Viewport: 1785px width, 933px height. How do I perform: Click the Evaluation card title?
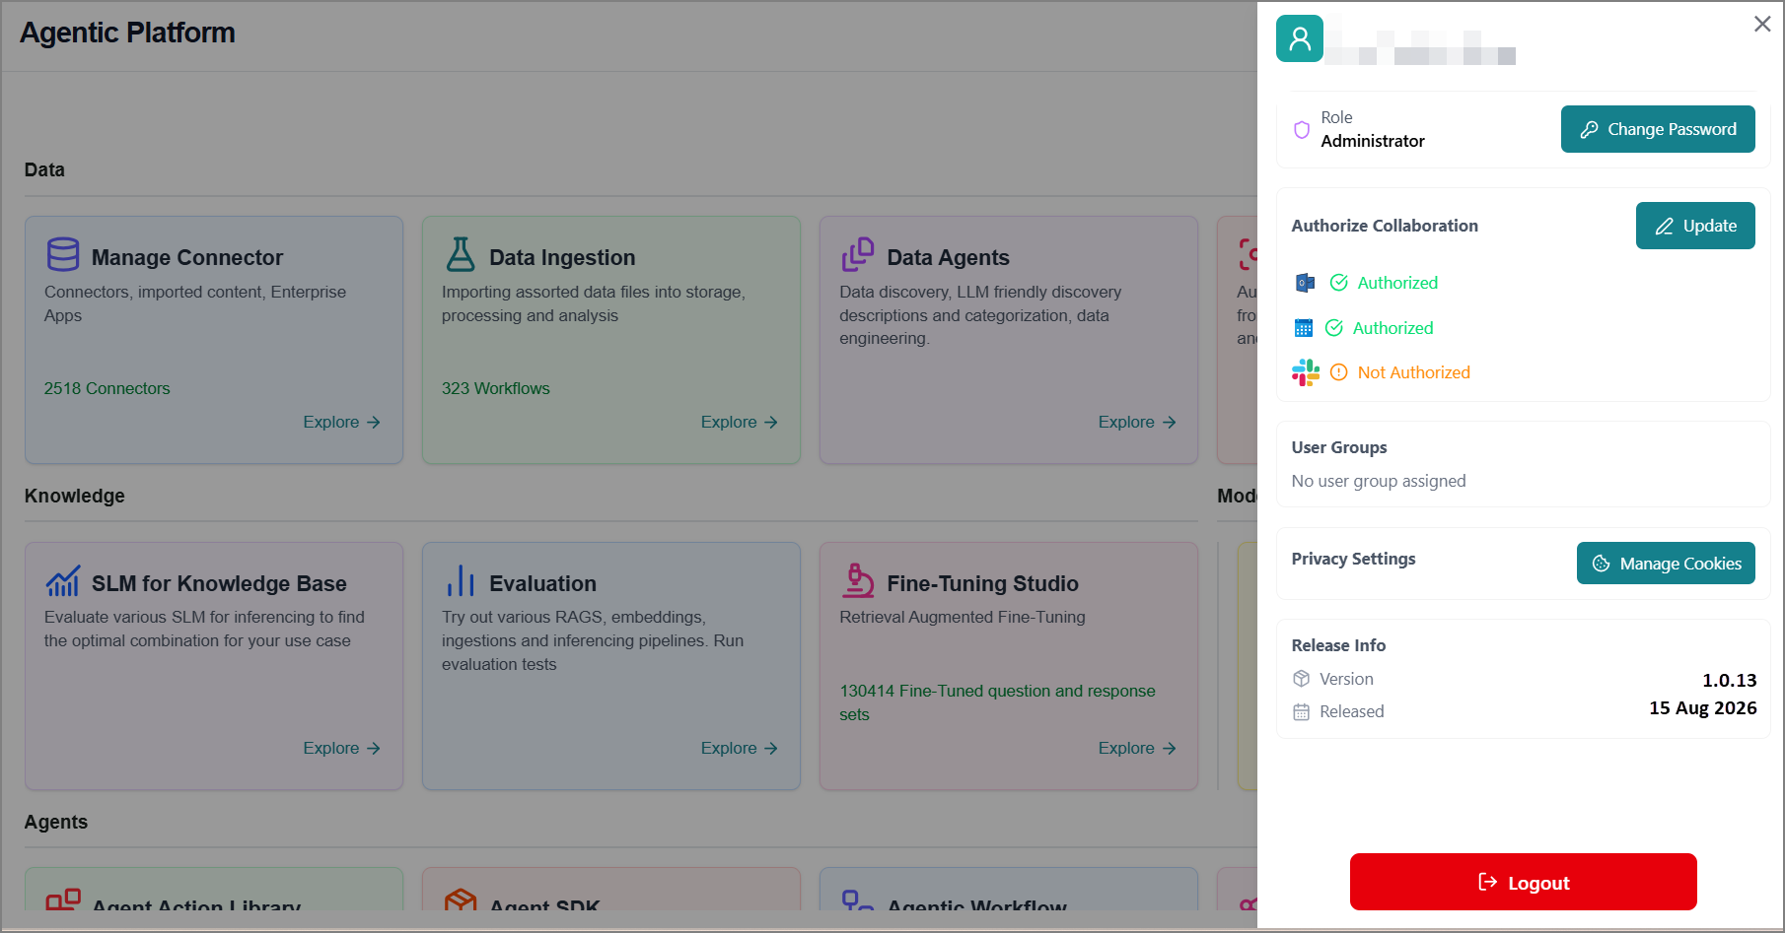542,583
